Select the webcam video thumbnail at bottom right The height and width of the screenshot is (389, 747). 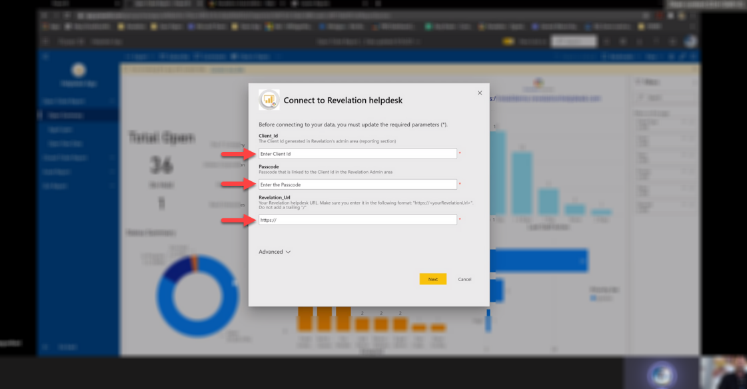click(723, 373)
